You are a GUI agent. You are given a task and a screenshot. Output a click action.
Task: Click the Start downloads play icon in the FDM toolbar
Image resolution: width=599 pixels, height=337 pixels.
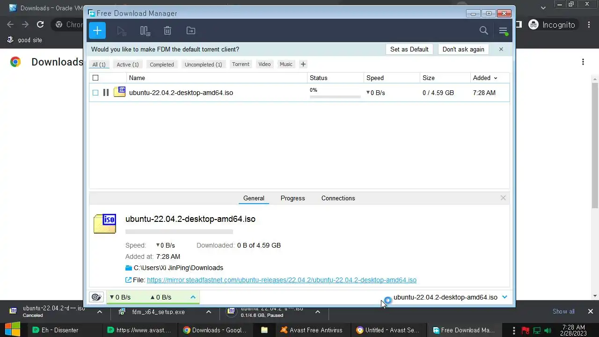[x=122, y=31]
